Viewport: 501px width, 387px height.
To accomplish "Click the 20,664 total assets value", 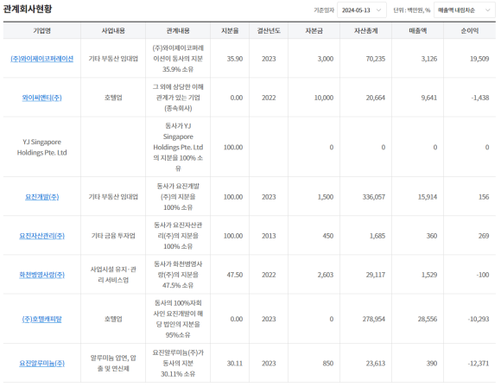I will pos(376,98).
